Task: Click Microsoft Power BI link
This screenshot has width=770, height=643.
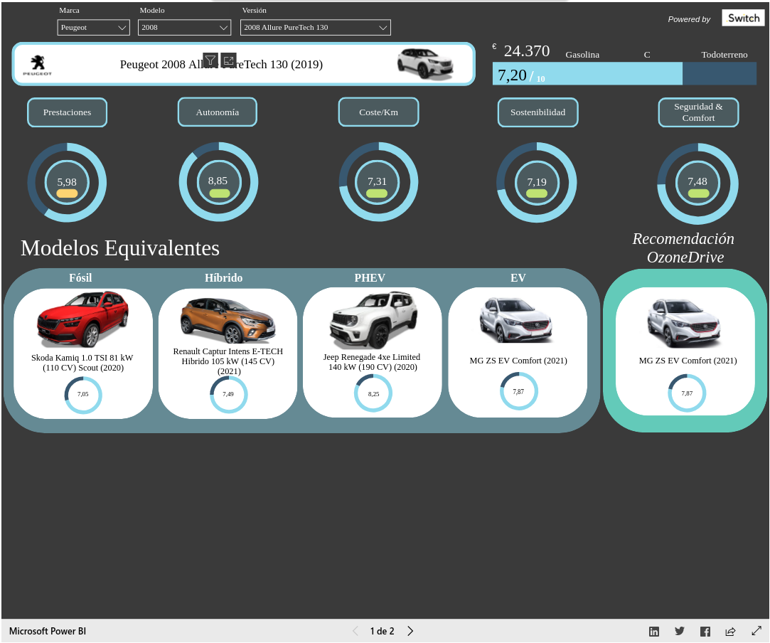Action: pos(48,631)
